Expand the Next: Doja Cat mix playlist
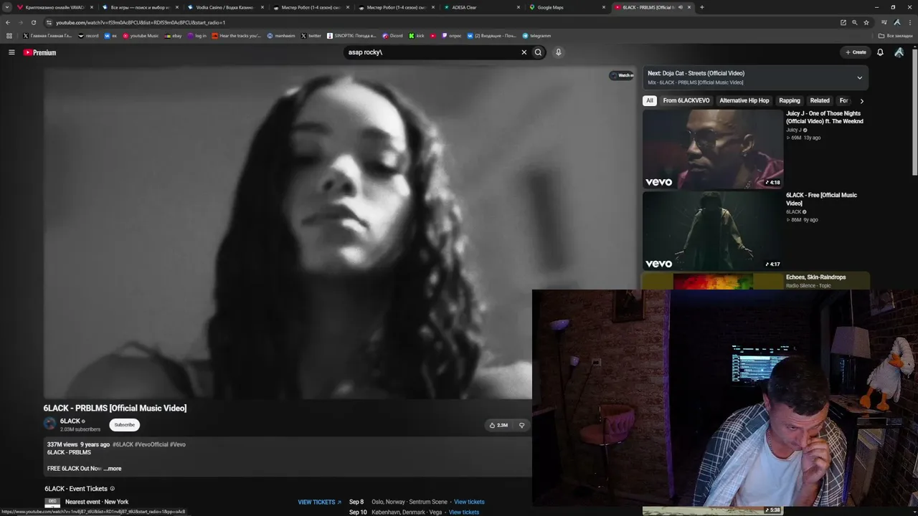 click(859, 77)
